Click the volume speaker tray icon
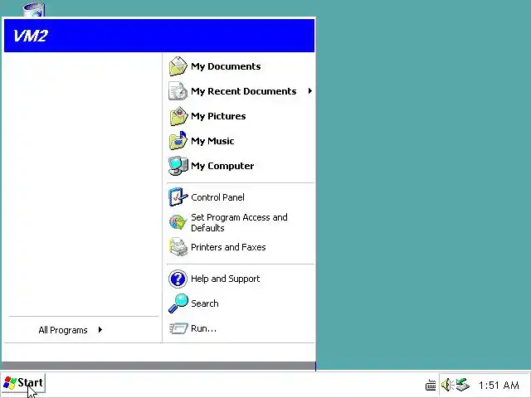Screen dimensions: 531x398 [x=447, y=385]
